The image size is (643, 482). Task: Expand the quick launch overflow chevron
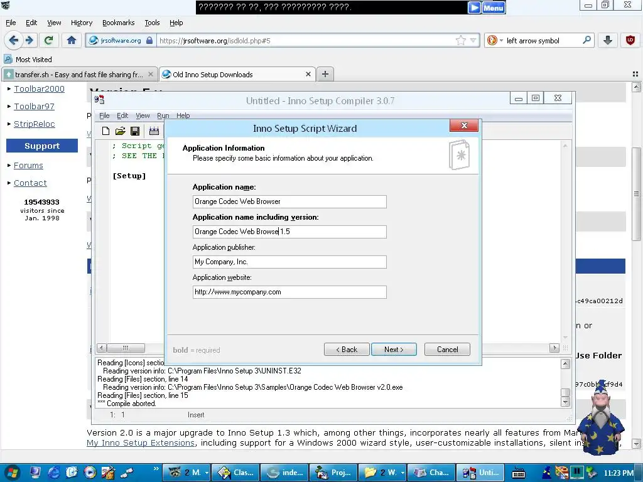156,468
